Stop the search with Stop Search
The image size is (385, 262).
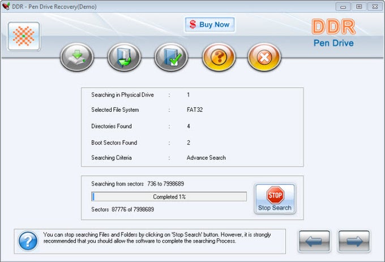tap(275, 198)
